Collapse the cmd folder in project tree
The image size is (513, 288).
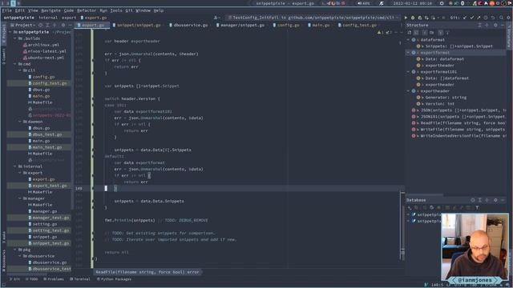coord(15,64)
